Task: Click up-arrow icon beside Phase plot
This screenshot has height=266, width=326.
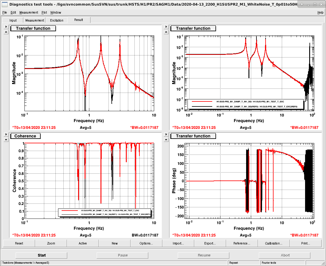Action: click(x=166, y=139)
